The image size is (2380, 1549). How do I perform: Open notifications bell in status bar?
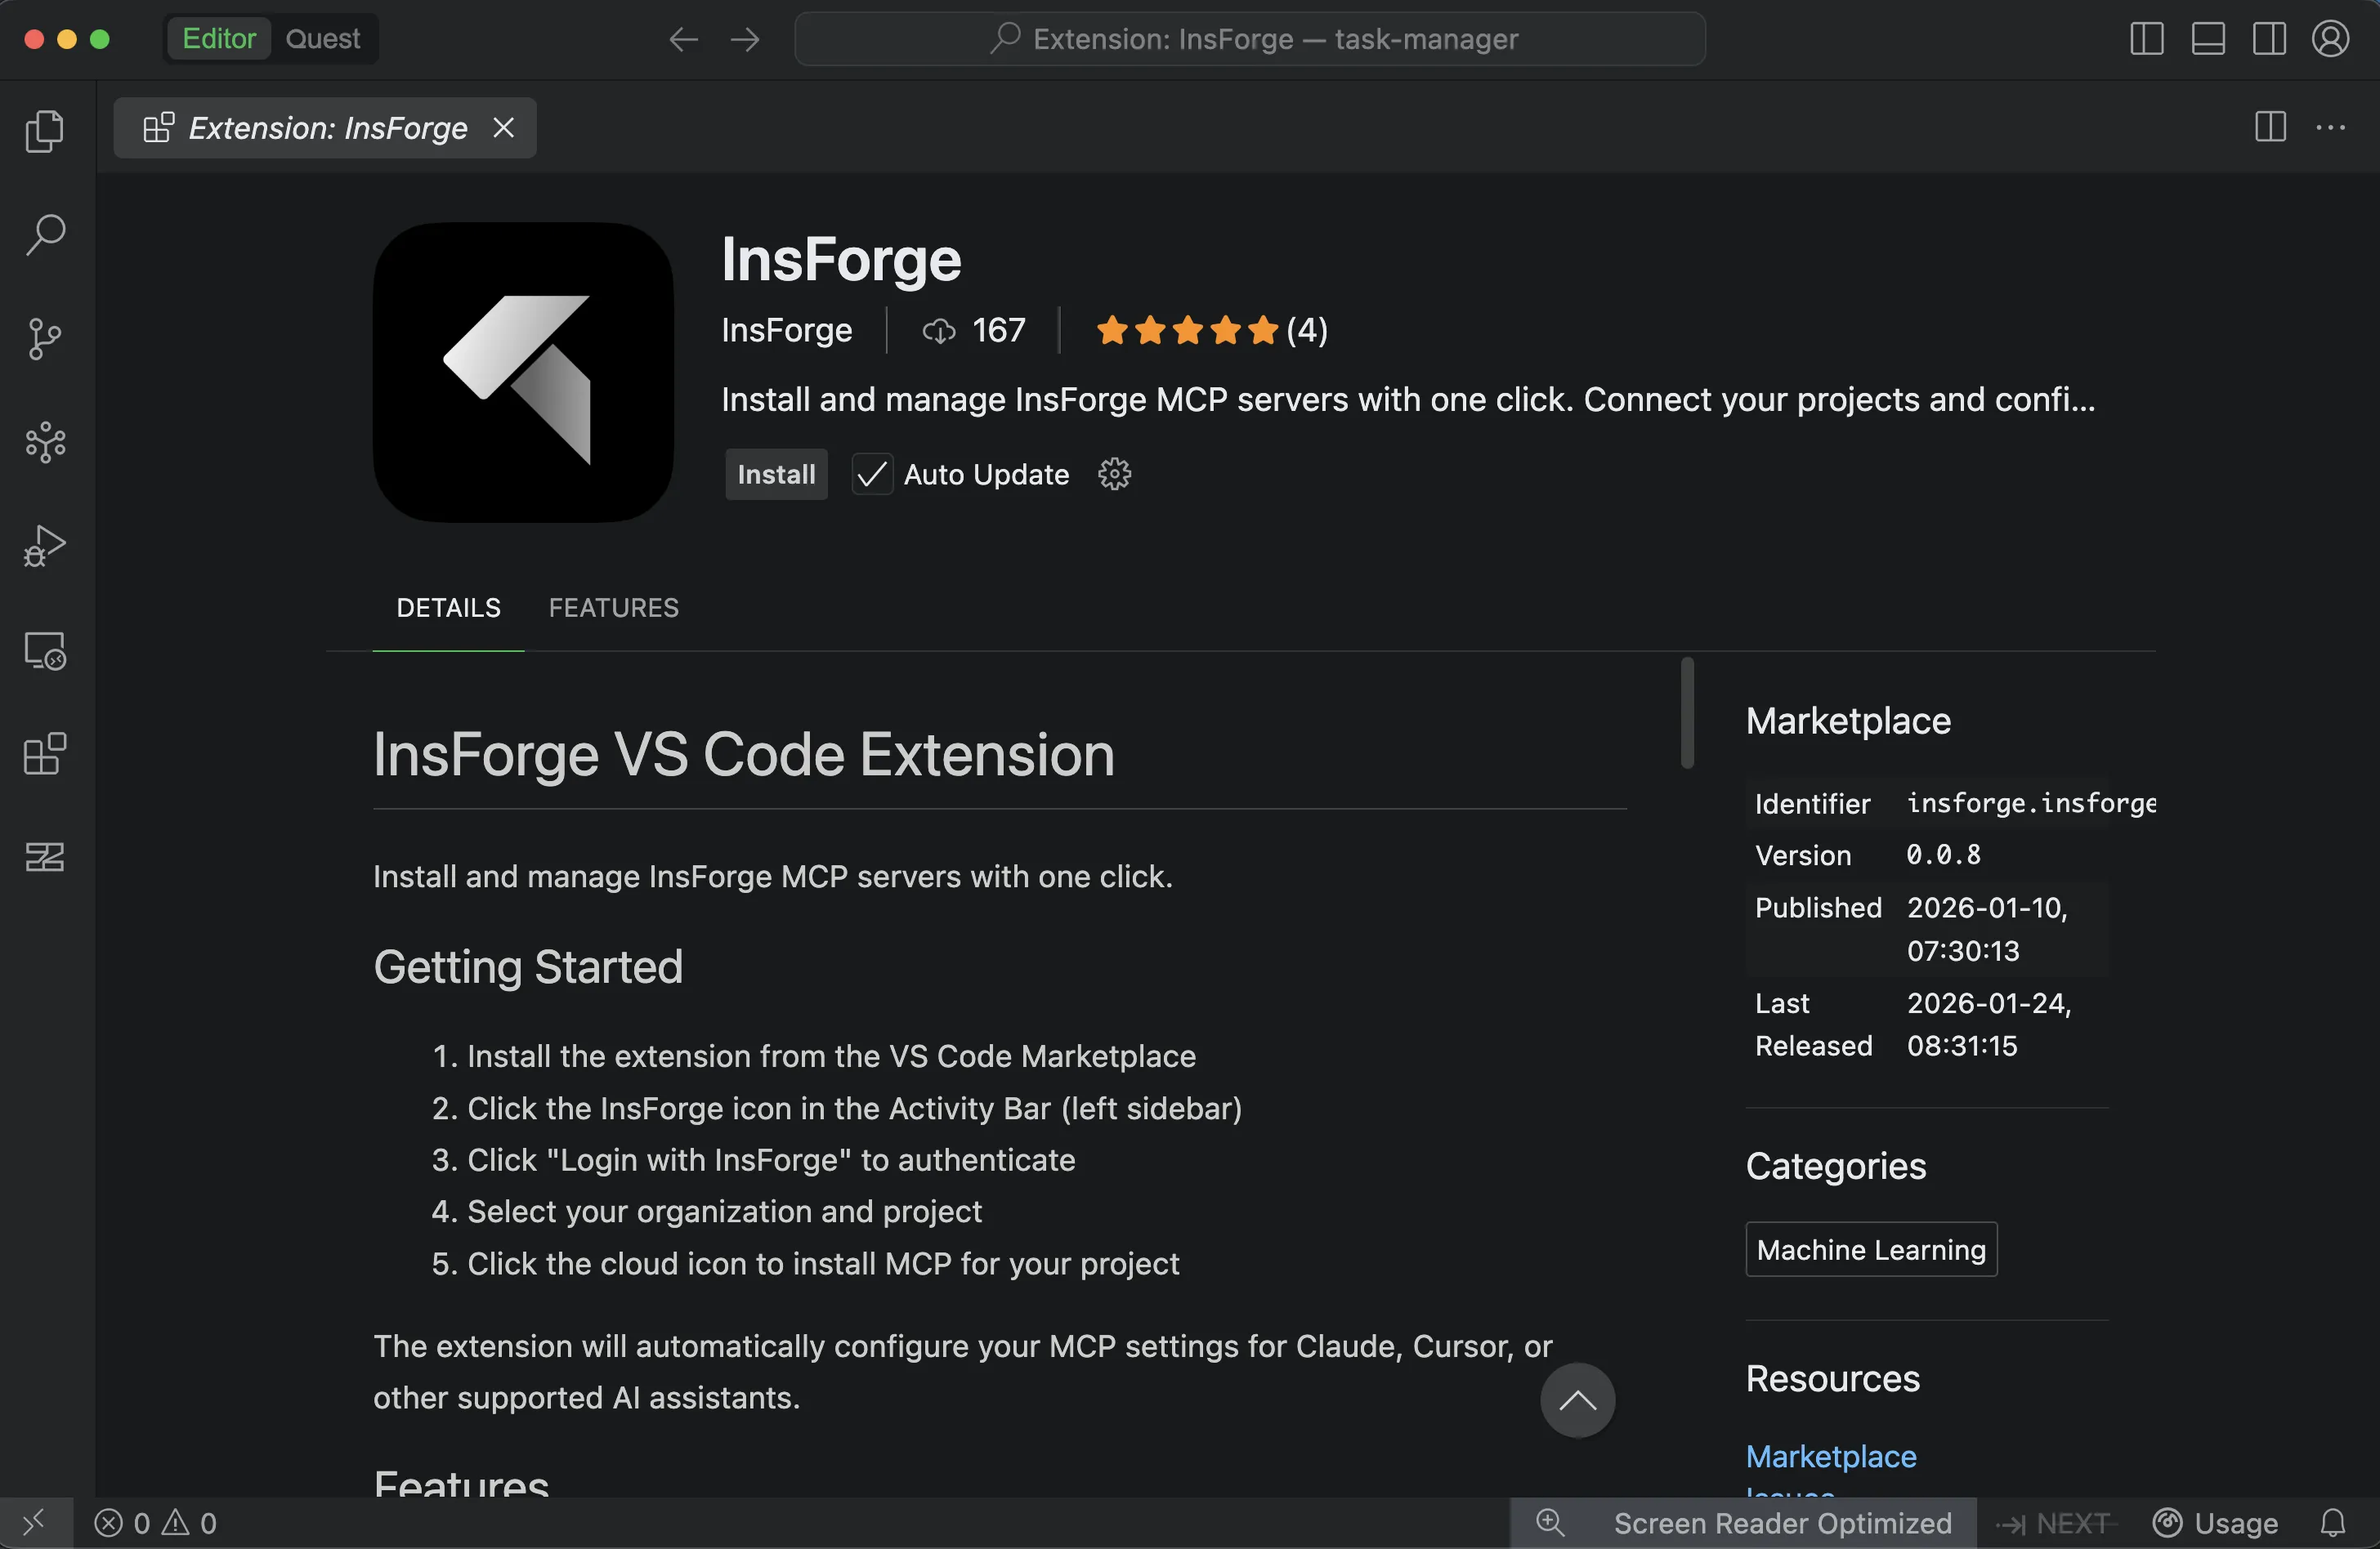click(x=2332, y=1522)
